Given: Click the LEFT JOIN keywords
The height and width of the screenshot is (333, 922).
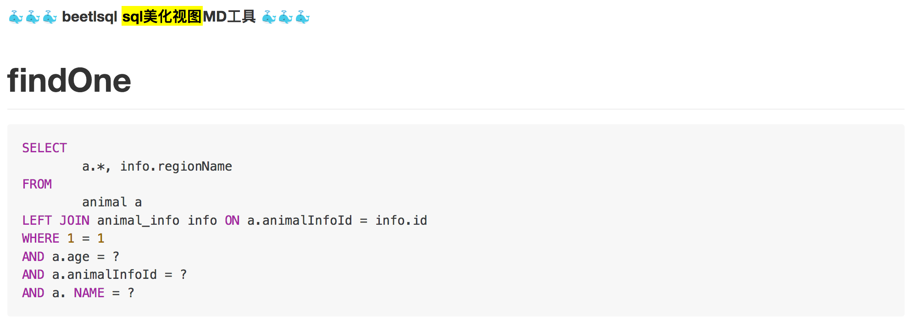Looking at the screenshot, I should 56,220.
